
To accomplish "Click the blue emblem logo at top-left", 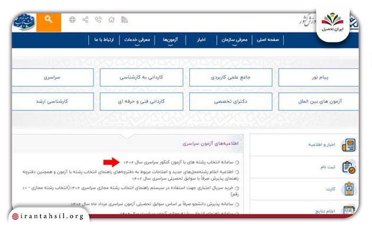I will pyautogui.click(x=24, y=22).
